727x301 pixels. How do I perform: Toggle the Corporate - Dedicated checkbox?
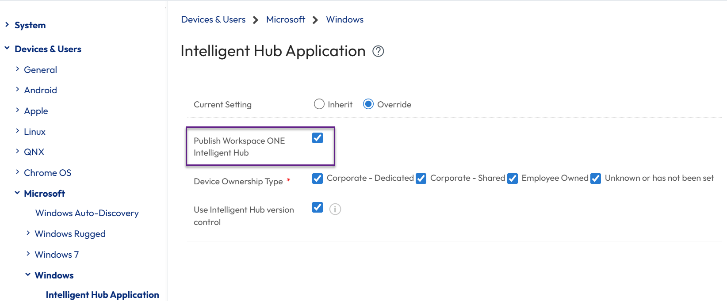(318, 178)
